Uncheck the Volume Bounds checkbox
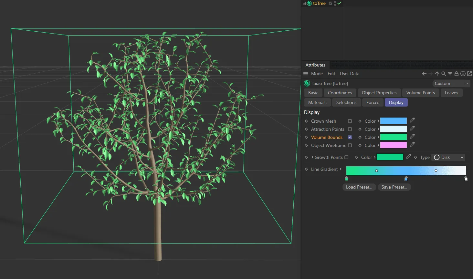 pos(350,137)
